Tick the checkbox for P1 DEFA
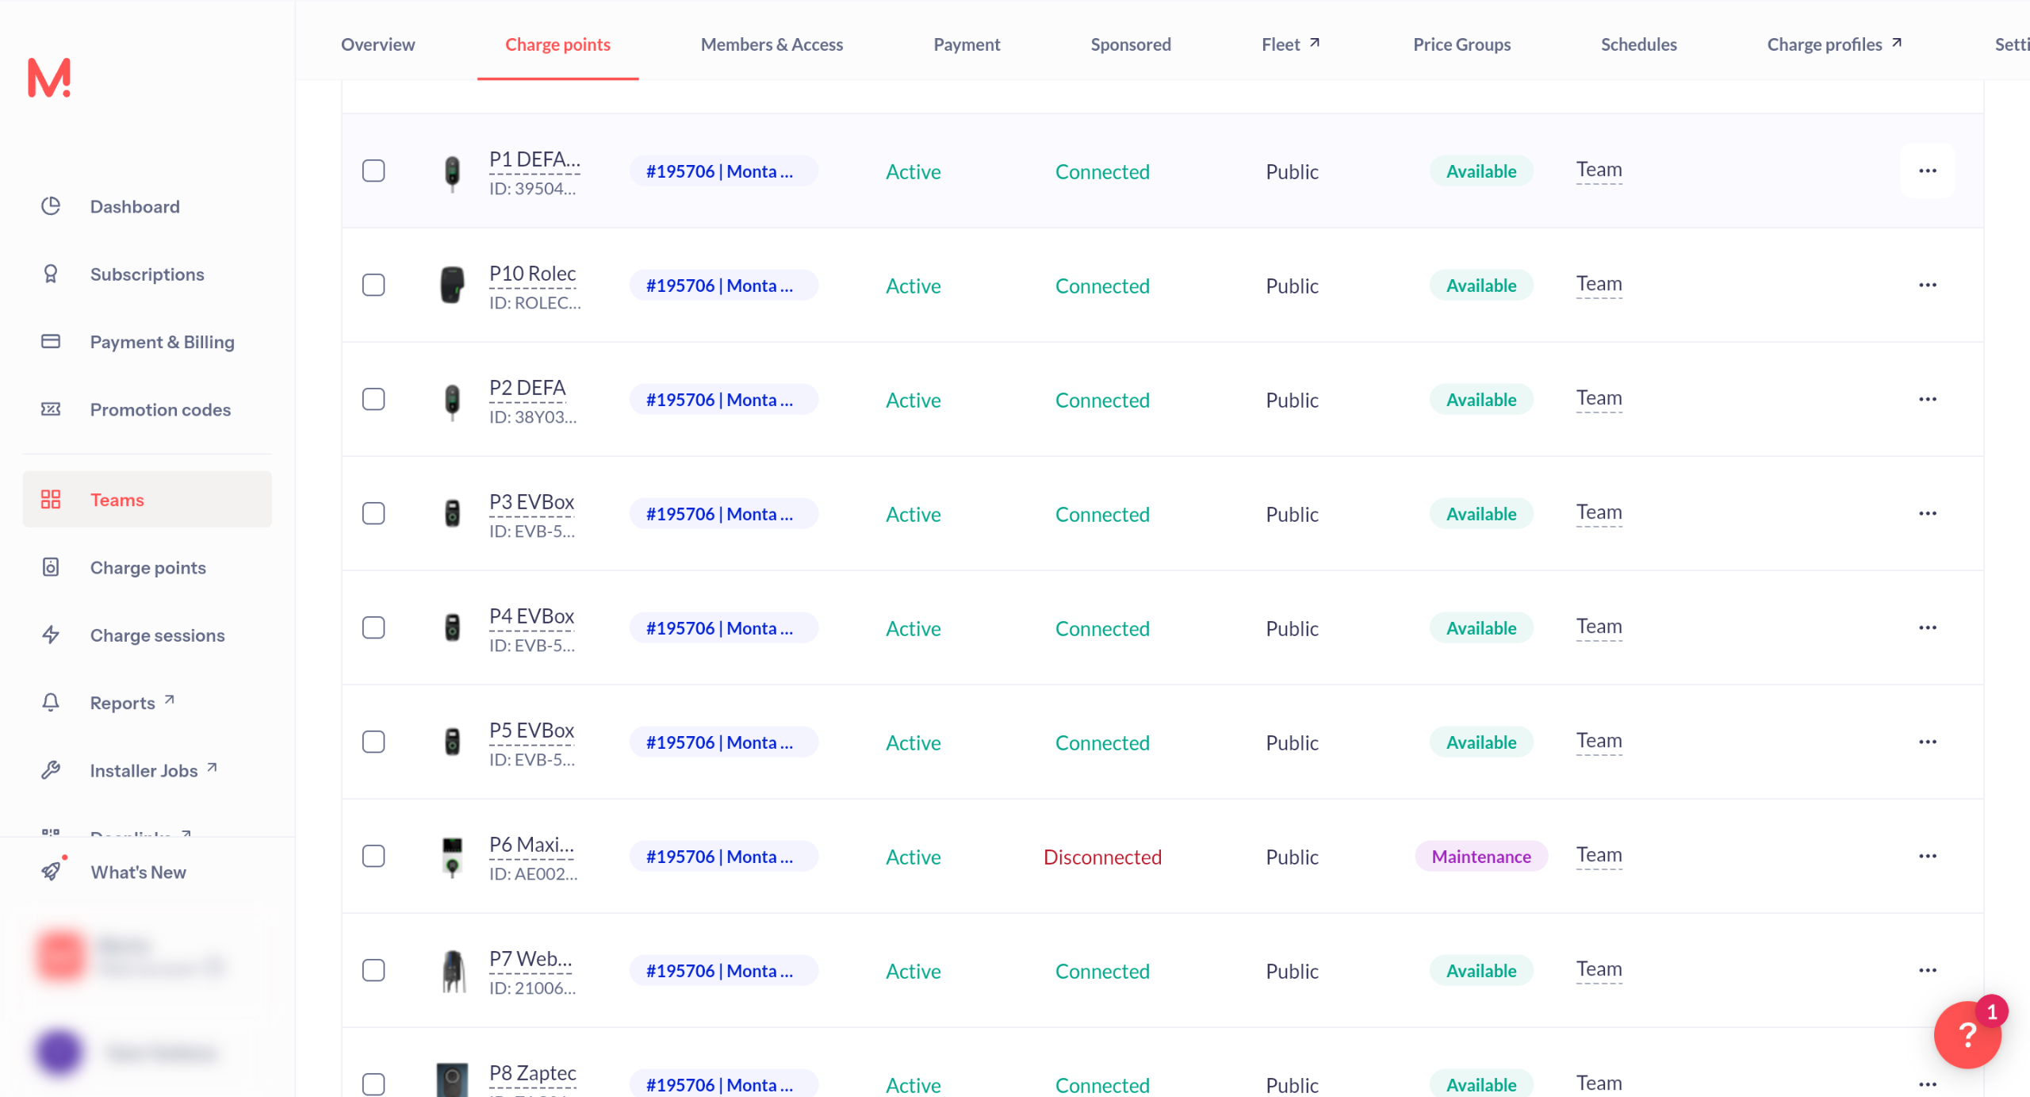Image resolution: width=2030 pixels, height=1097 pixels. tap(373, 171)
